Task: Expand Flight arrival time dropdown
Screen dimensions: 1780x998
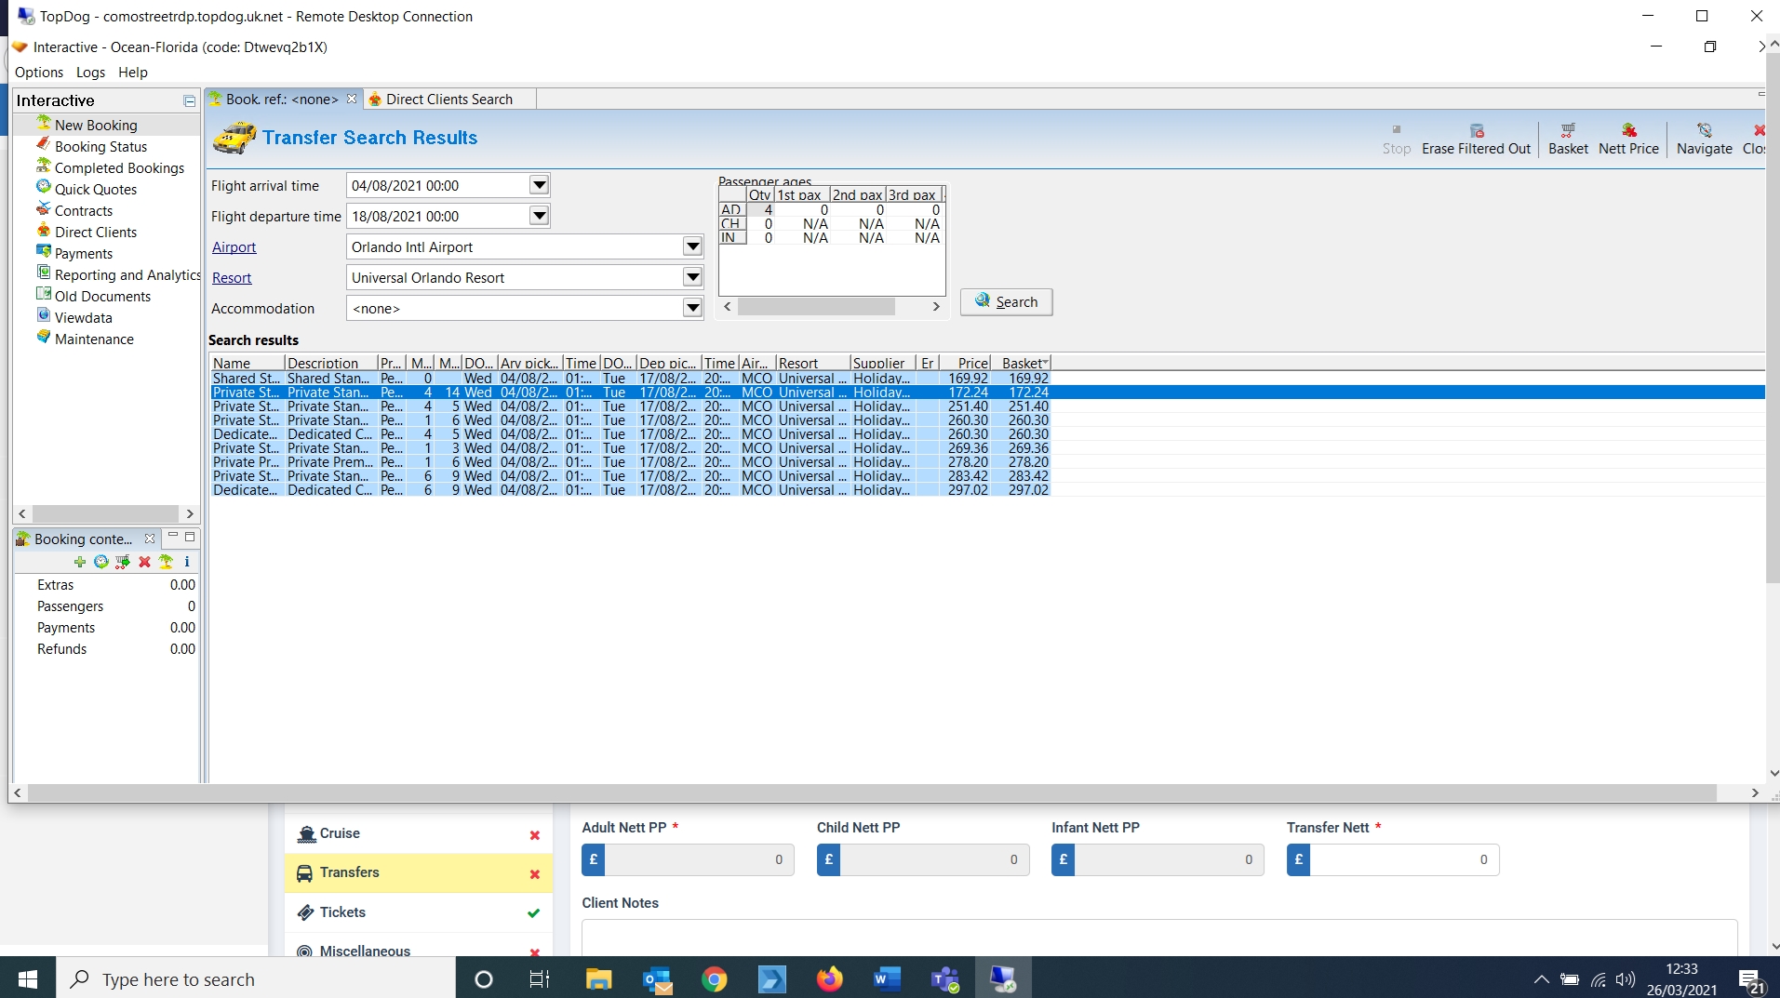Action: (539, 185)
